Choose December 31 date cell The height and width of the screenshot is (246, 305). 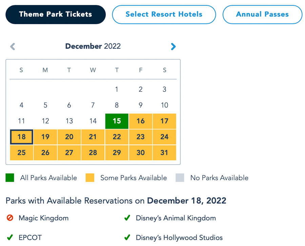(164, 153)
